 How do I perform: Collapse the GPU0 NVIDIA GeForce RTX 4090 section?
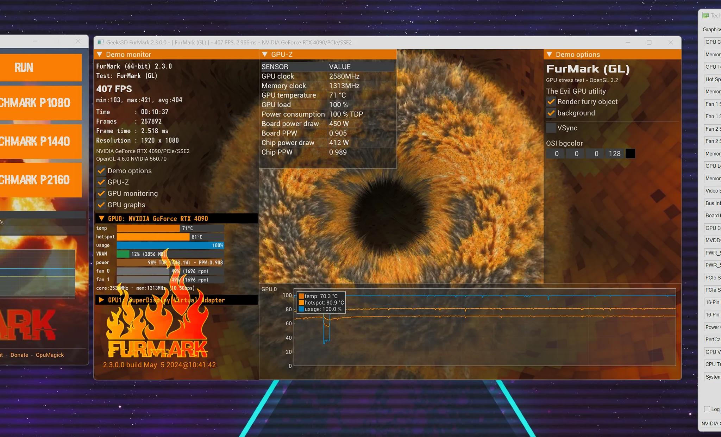tap(101, 219)
